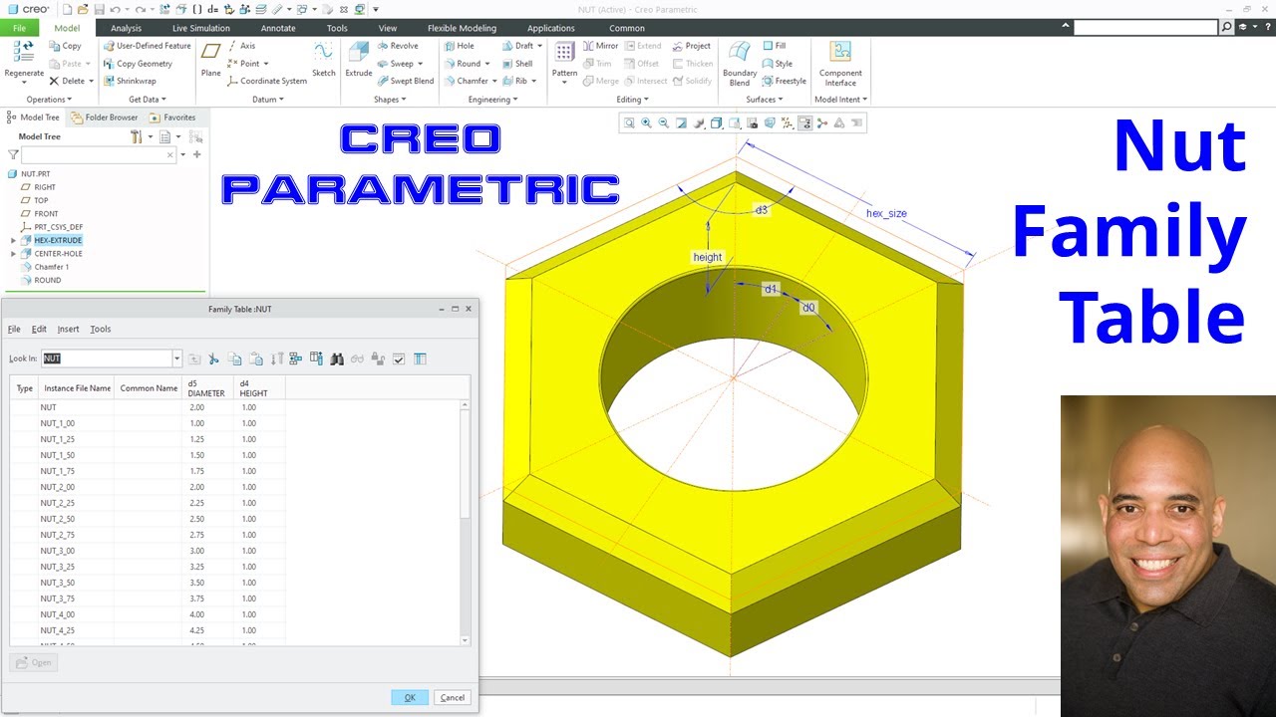Image resolution: width=1276 pixels, height=717 pixels.
Task: Click Zoom In in graphics toolbar
Action: [646, 123]
